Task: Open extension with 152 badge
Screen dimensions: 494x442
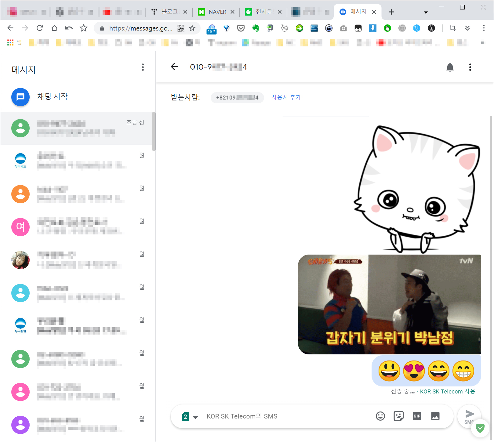Action: [211, 29]
